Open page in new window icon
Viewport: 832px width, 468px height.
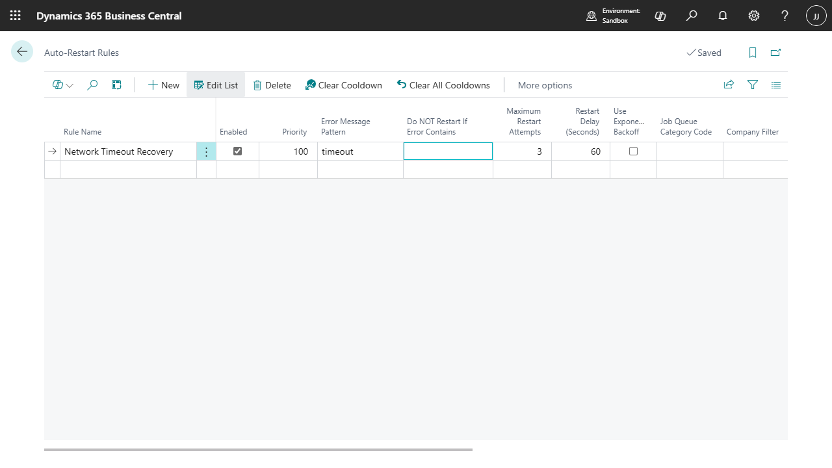tap(775, 53)
